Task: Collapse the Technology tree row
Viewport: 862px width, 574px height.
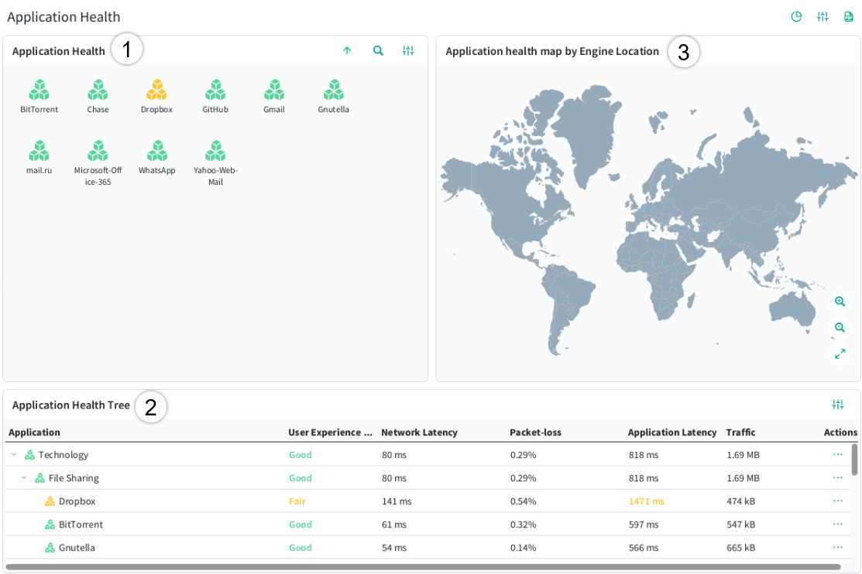Action: tap(14, 455)
